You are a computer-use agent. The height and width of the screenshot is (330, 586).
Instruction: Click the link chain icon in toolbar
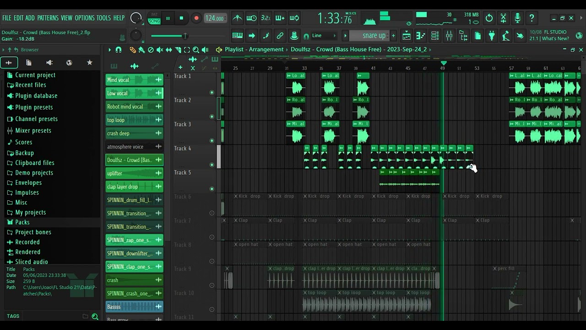coord(280,36)
